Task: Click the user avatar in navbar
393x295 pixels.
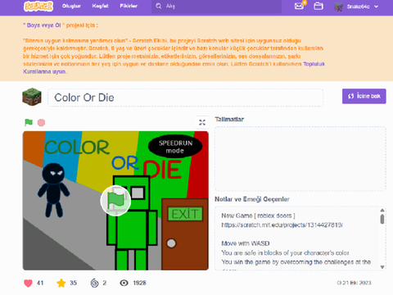Action: (338, 7)
